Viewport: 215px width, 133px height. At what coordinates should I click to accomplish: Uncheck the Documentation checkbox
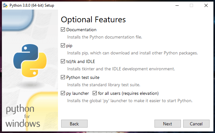pos(63,30)
